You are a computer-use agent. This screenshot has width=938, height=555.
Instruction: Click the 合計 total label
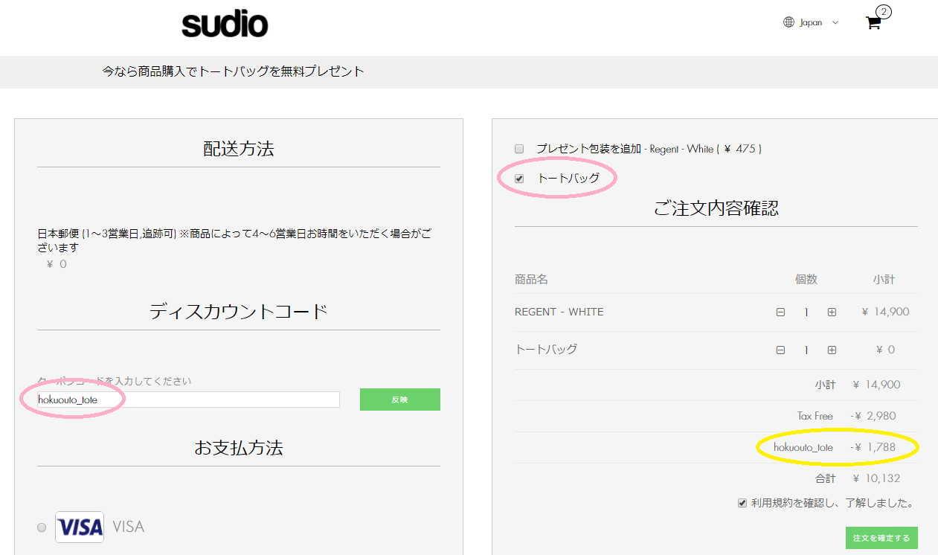tap(826, 478)
